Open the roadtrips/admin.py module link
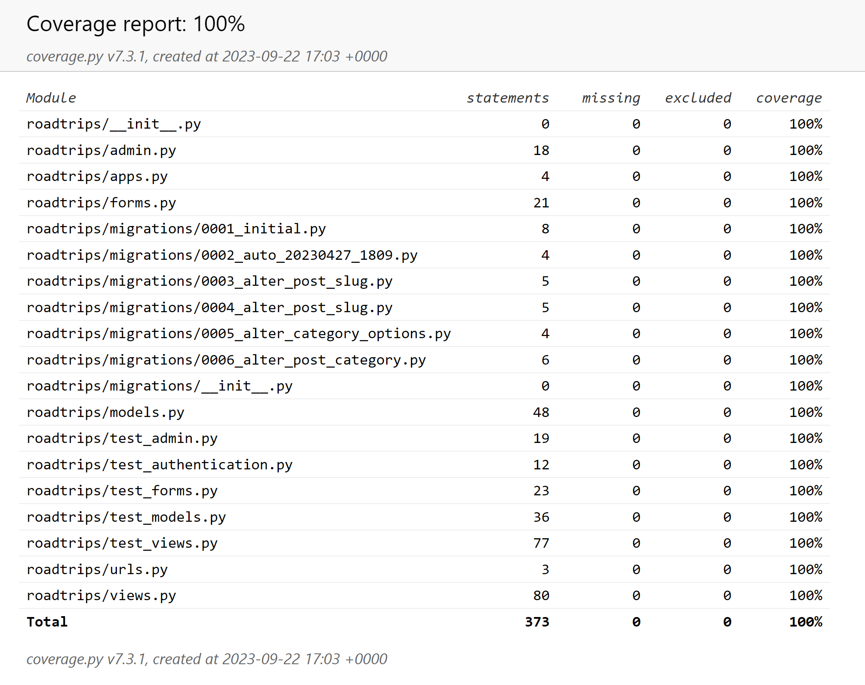Screen dimensions: 865x685 101,150
